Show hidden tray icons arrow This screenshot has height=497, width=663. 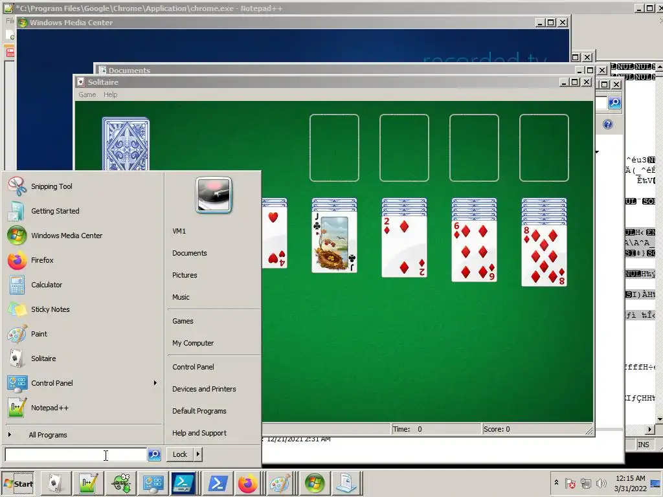pyautogui.click(x=556, y=482)
